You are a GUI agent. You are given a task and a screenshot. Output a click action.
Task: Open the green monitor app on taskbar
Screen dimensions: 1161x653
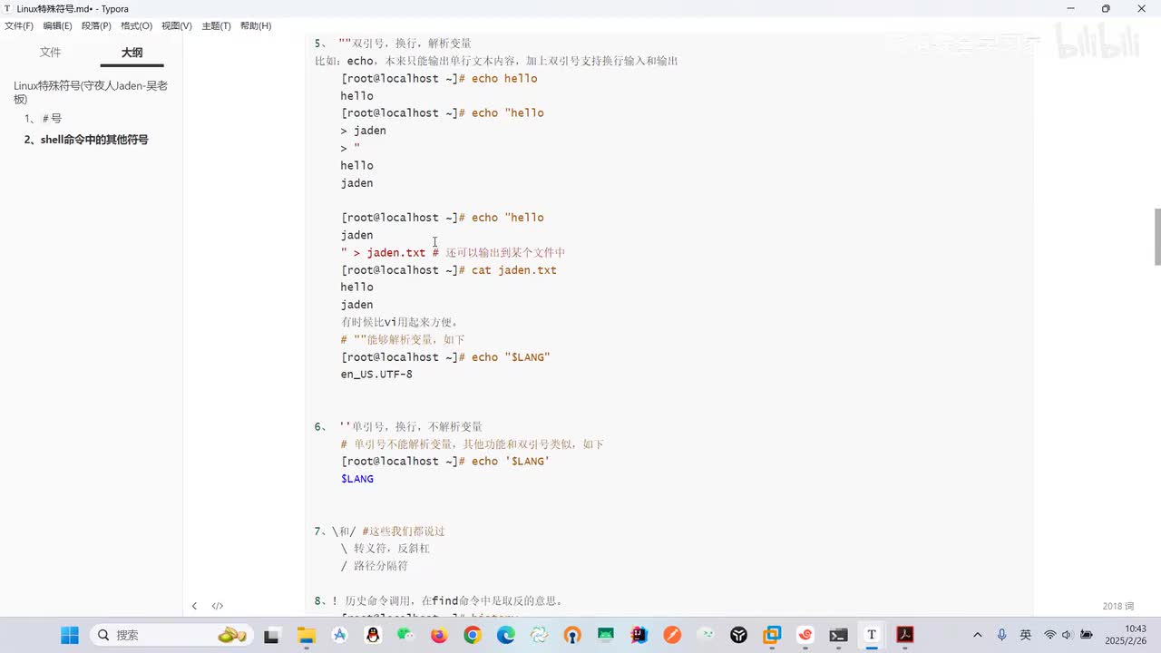605,635
